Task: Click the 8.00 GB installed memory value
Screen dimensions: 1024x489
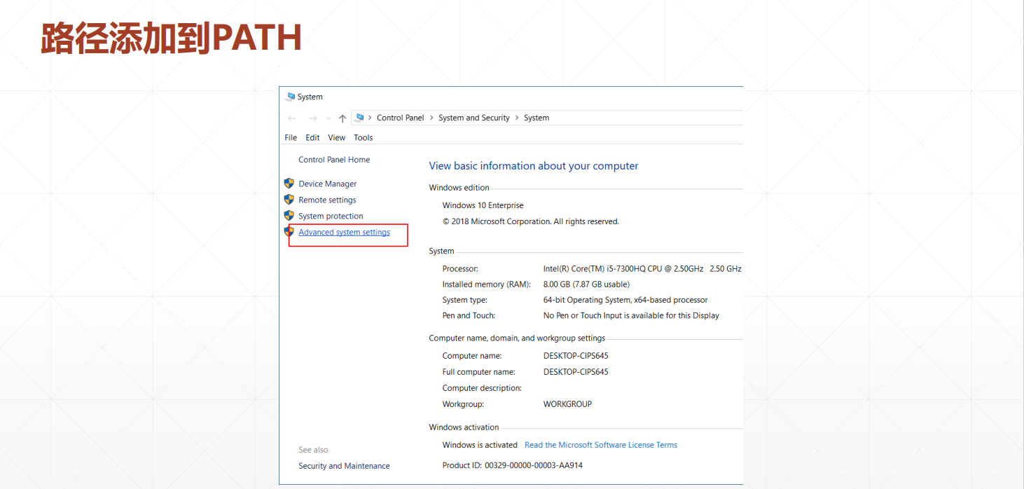Action: point(586,284)
